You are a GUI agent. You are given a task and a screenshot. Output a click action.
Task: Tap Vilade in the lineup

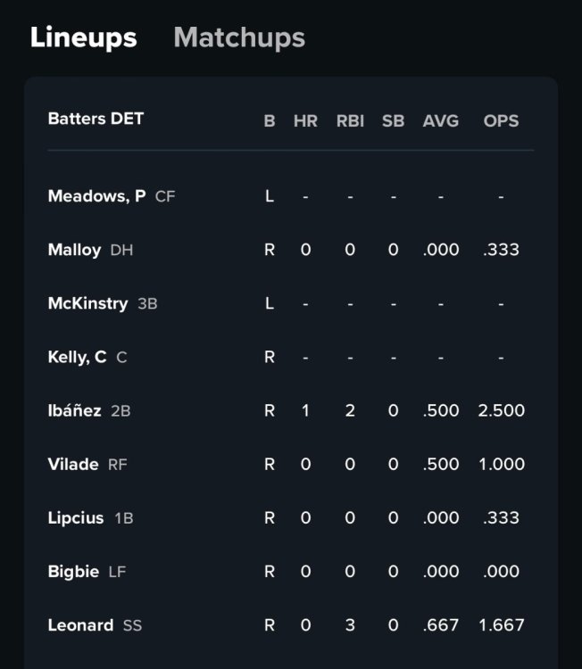[x=73, y=464]
